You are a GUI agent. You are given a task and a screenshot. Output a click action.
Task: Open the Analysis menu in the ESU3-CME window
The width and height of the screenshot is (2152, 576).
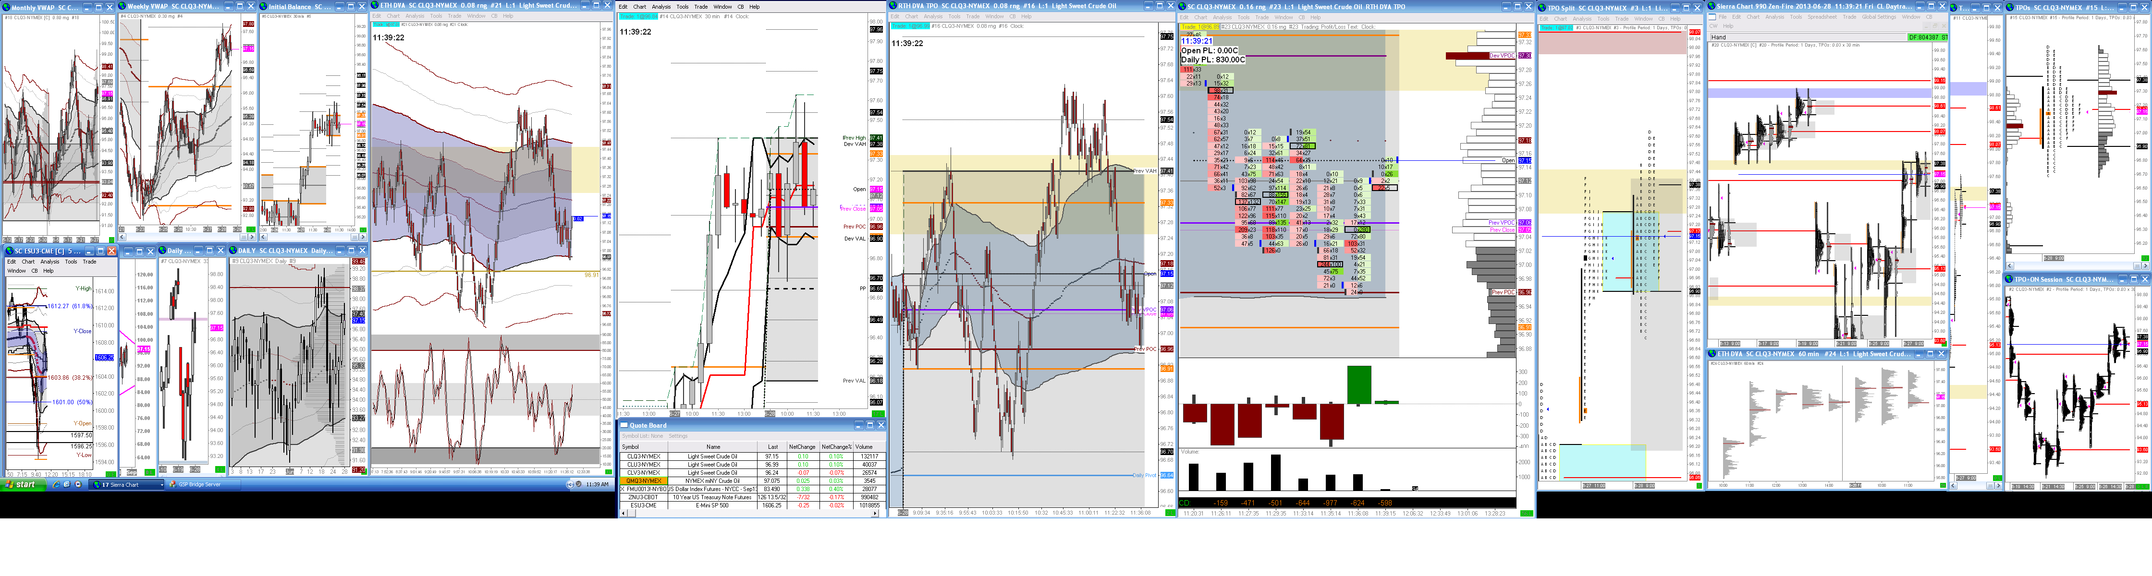tap(50, 261)
